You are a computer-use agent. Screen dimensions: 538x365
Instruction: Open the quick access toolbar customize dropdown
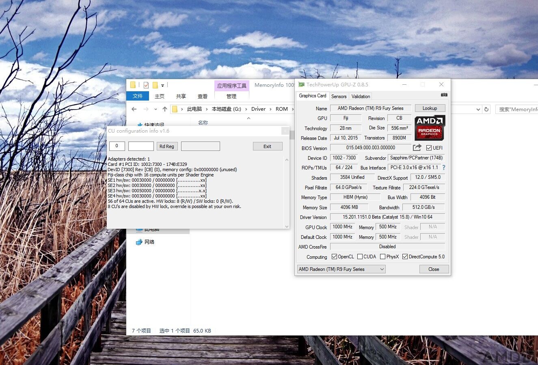162,86
